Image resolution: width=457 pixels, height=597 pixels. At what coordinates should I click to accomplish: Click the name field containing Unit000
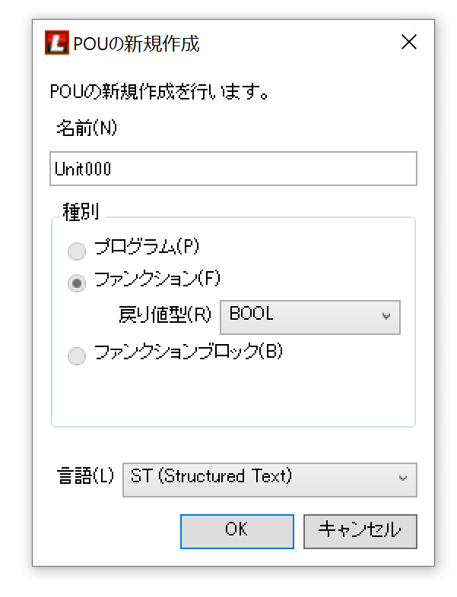pyautogui.click(x=233, y=169)
